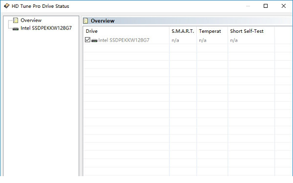Viewport: 293px width, 183px height.
Task: Click the Overview notepad icon in tree
Action: point(16,20)
